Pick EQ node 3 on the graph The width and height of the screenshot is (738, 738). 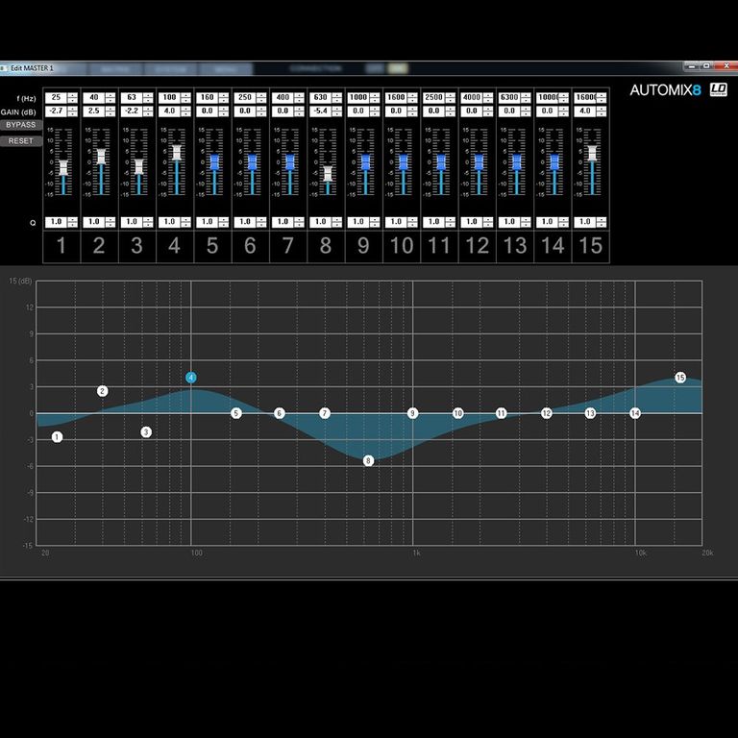pos(146,432)
